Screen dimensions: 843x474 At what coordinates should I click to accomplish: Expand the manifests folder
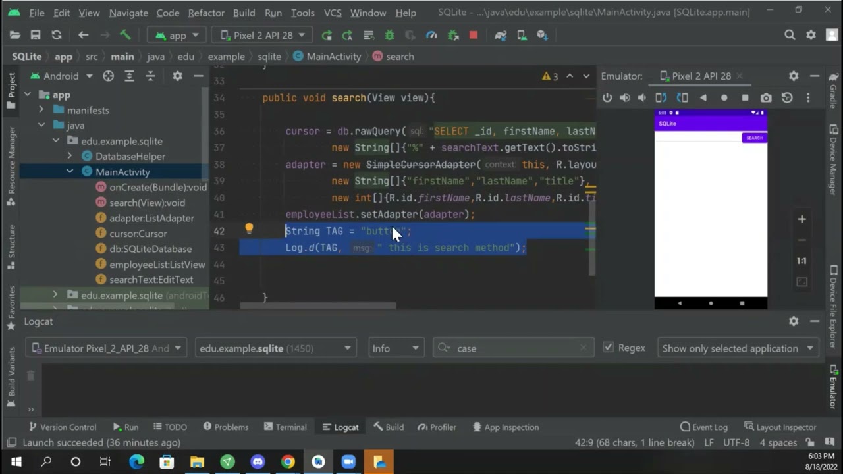tap(41, 110)
